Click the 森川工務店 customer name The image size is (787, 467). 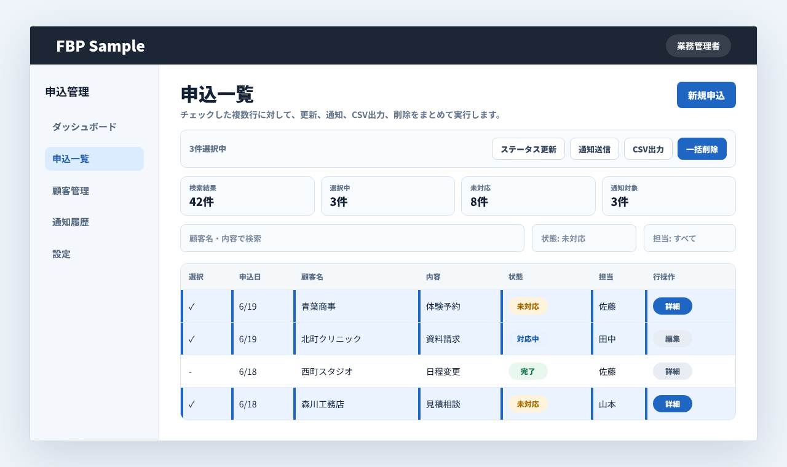(323, 404)
